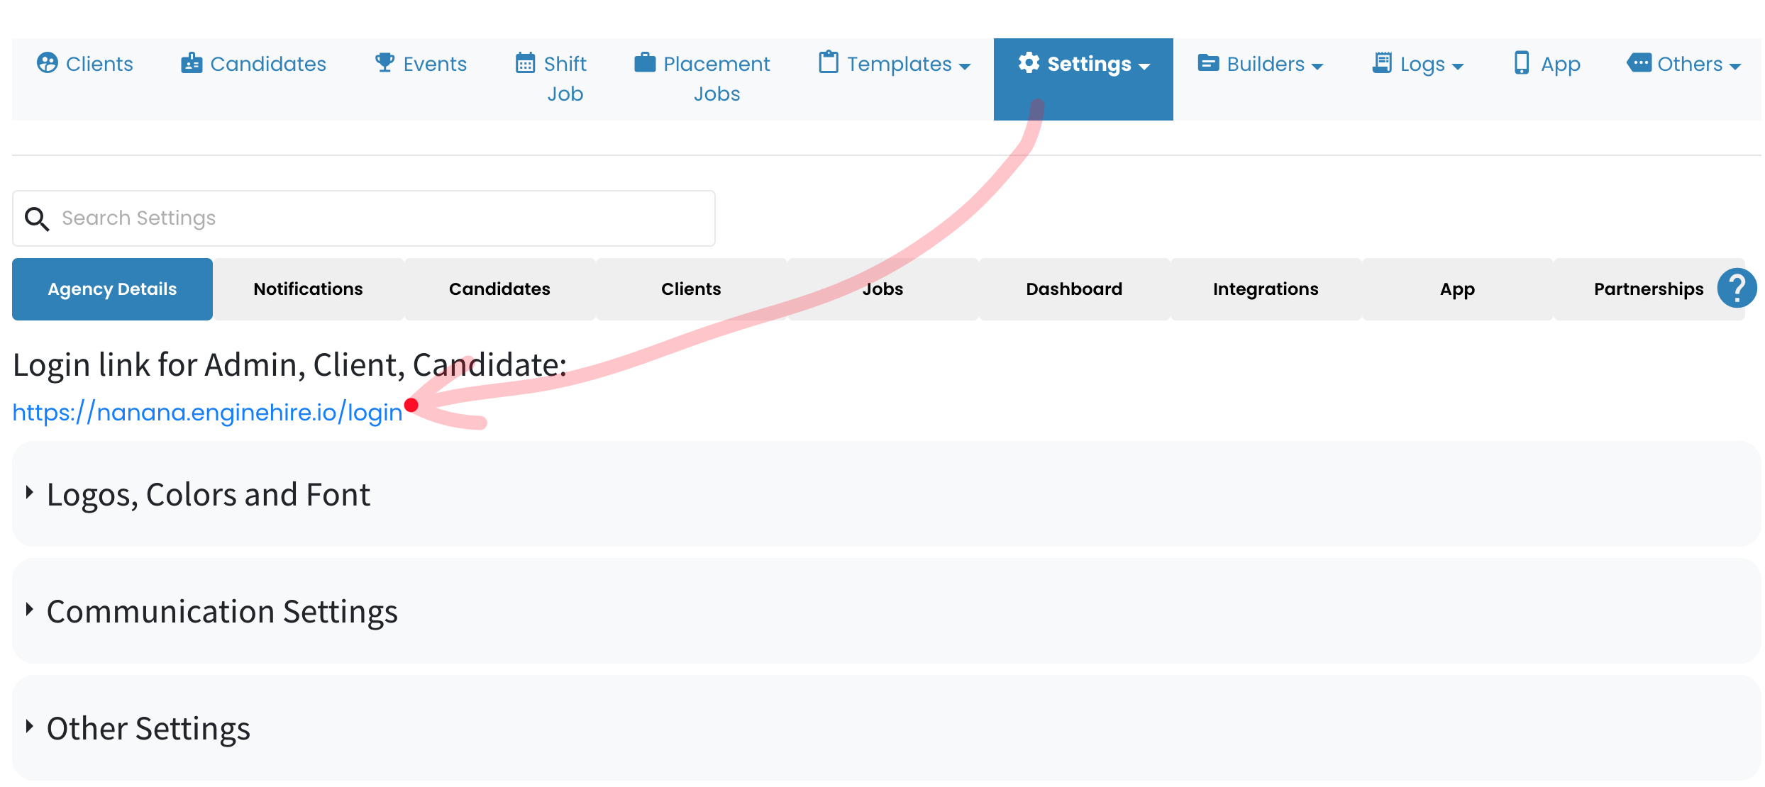Switch to the Jobs settings tab
The height and width of the screenshot is (787, 1765).
click(883, 289)
